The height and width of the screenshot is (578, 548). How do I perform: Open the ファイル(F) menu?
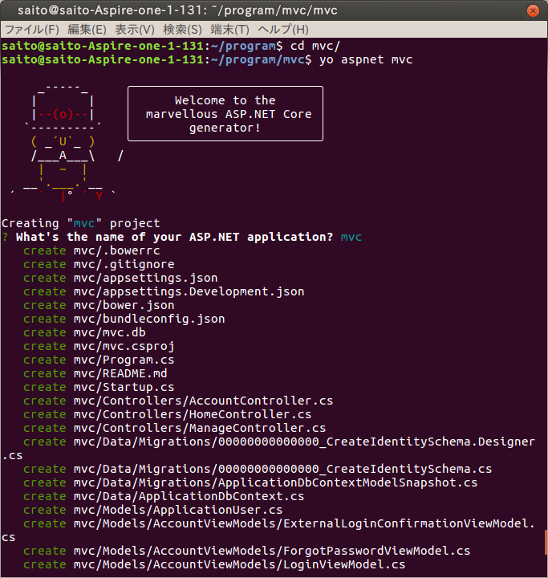[x=32, y=30]
